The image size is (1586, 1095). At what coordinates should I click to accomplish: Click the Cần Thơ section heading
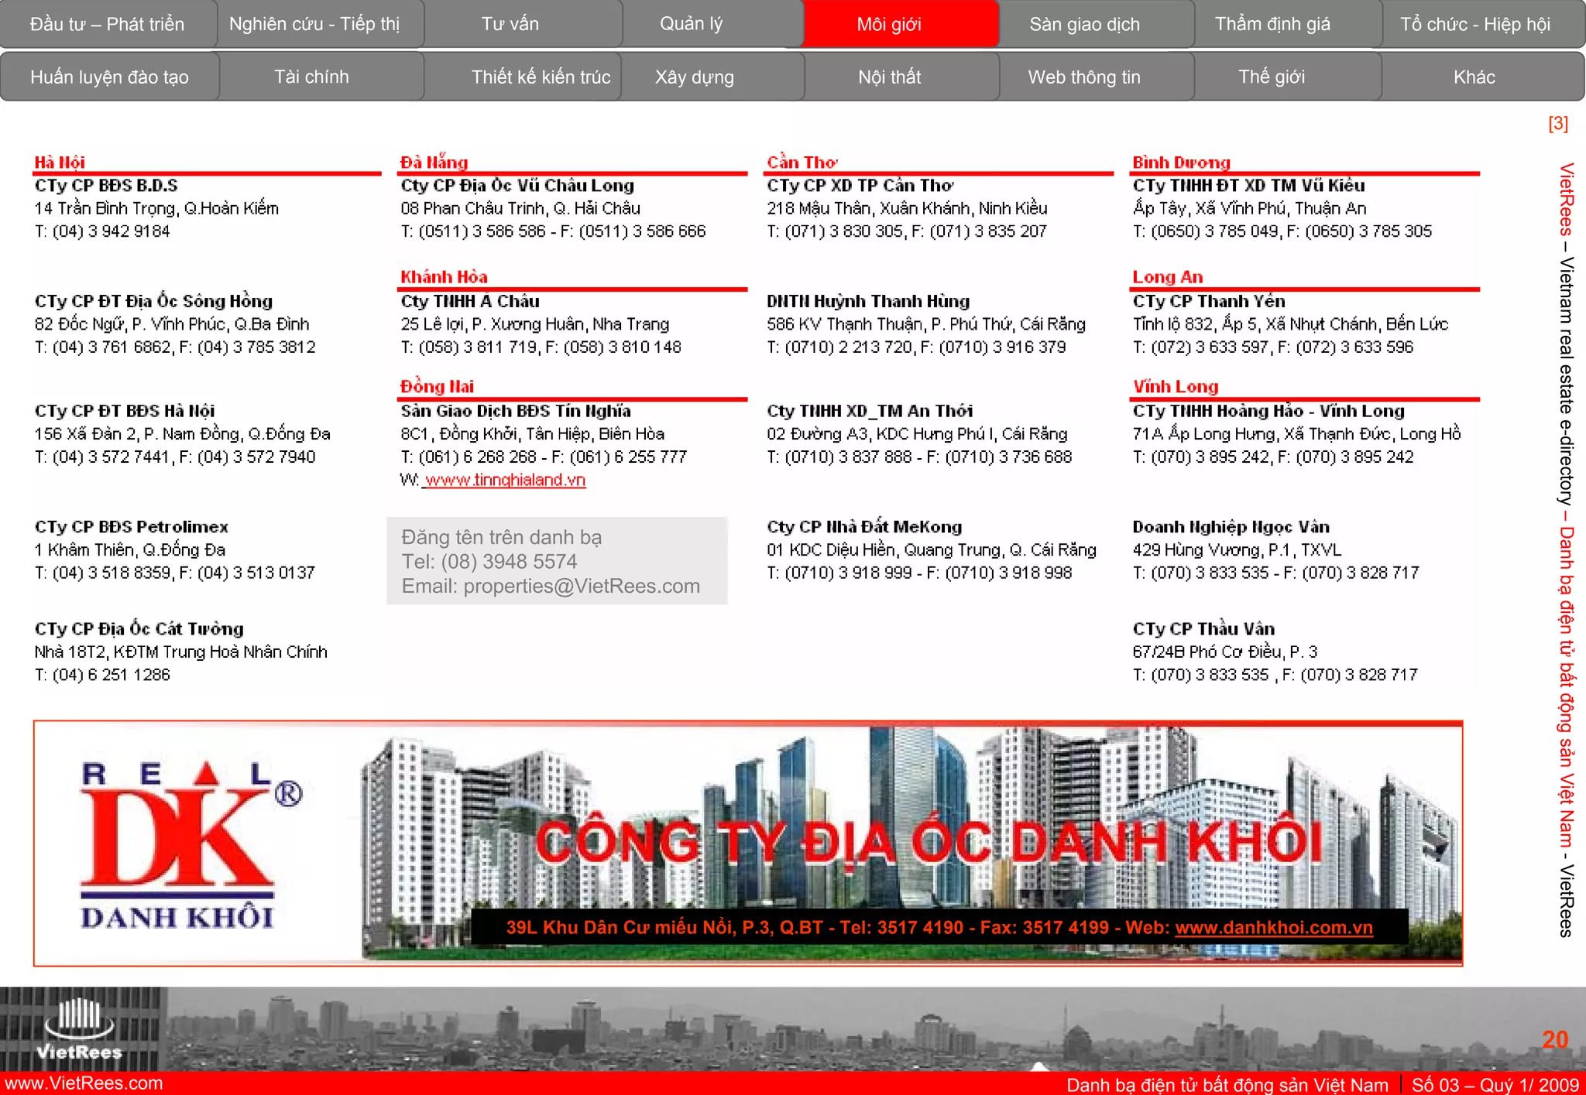point(802,162)
